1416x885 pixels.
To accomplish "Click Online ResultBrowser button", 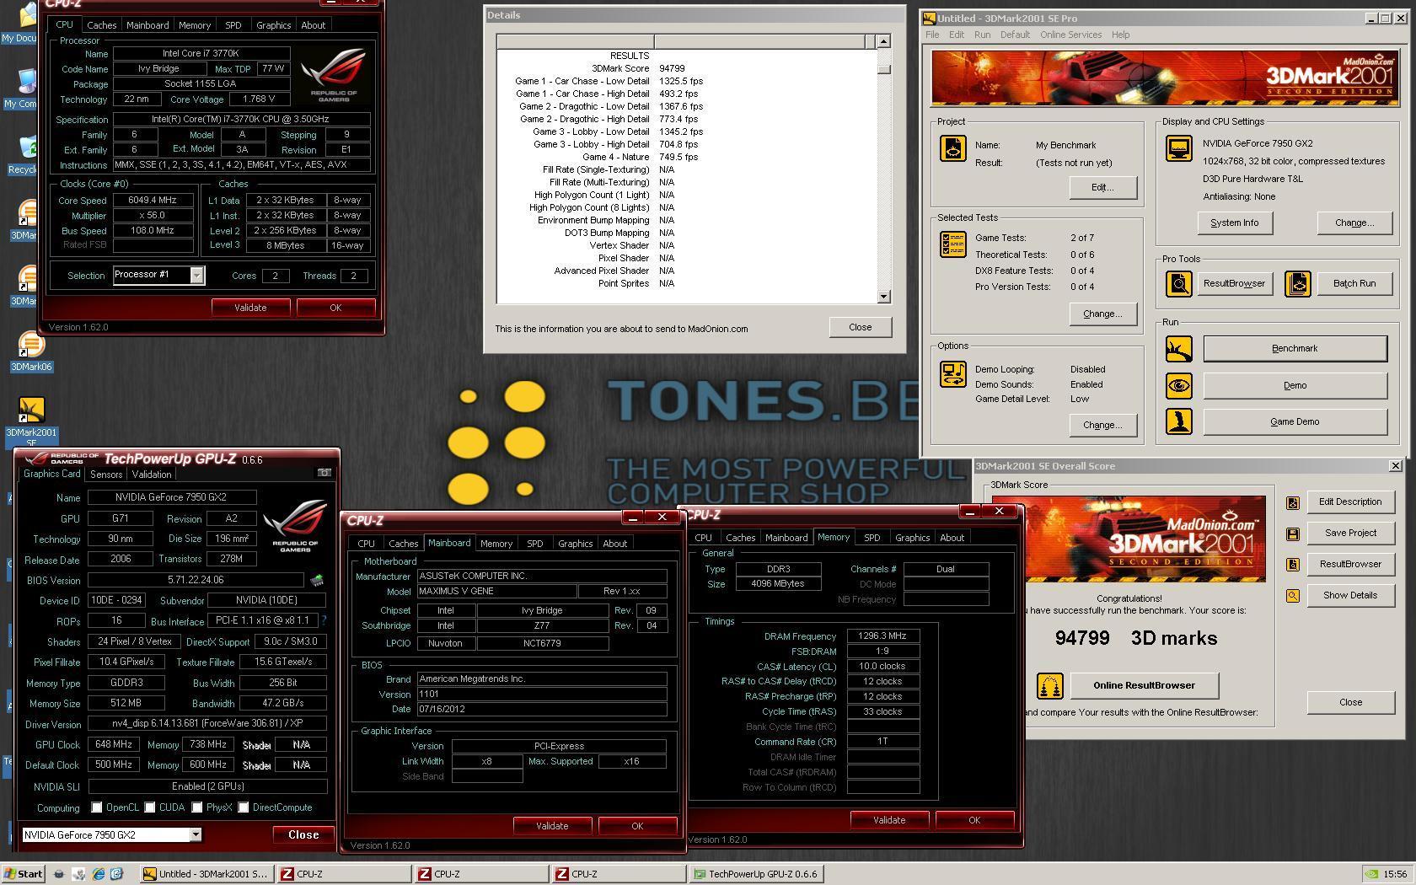I will (x=1144, y=685).
